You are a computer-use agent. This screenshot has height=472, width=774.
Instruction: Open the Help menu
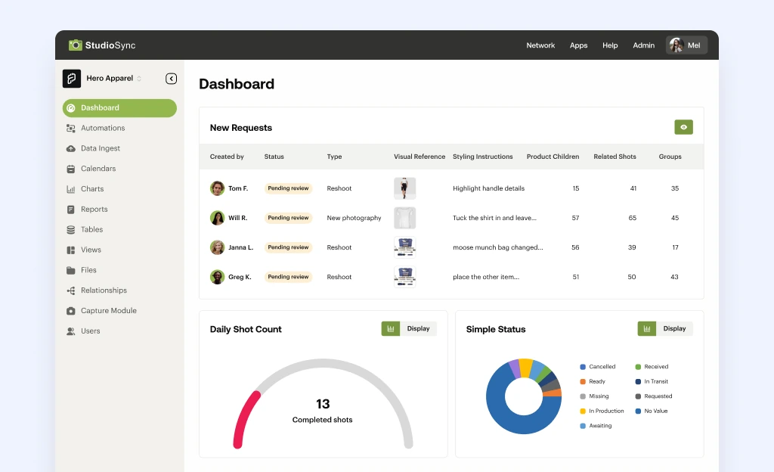click(610, 45)
